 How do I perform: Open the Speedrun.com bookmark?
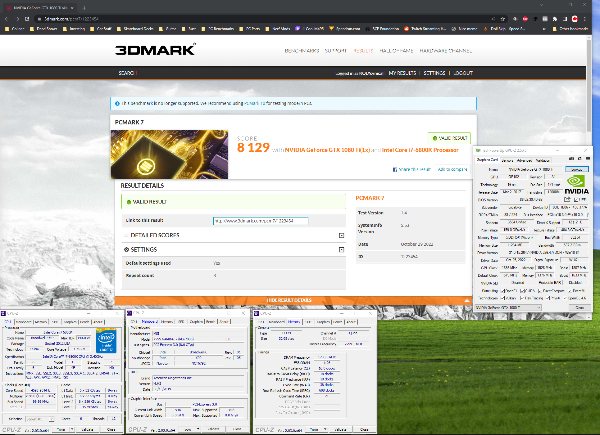click(344, 29)
